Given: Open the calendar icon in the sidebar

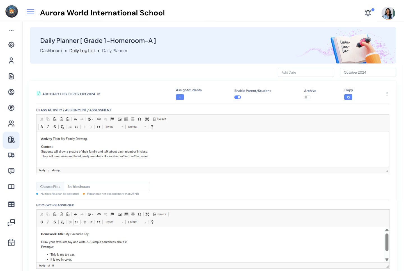Looking at the screenshot, I should coord(11,242).
